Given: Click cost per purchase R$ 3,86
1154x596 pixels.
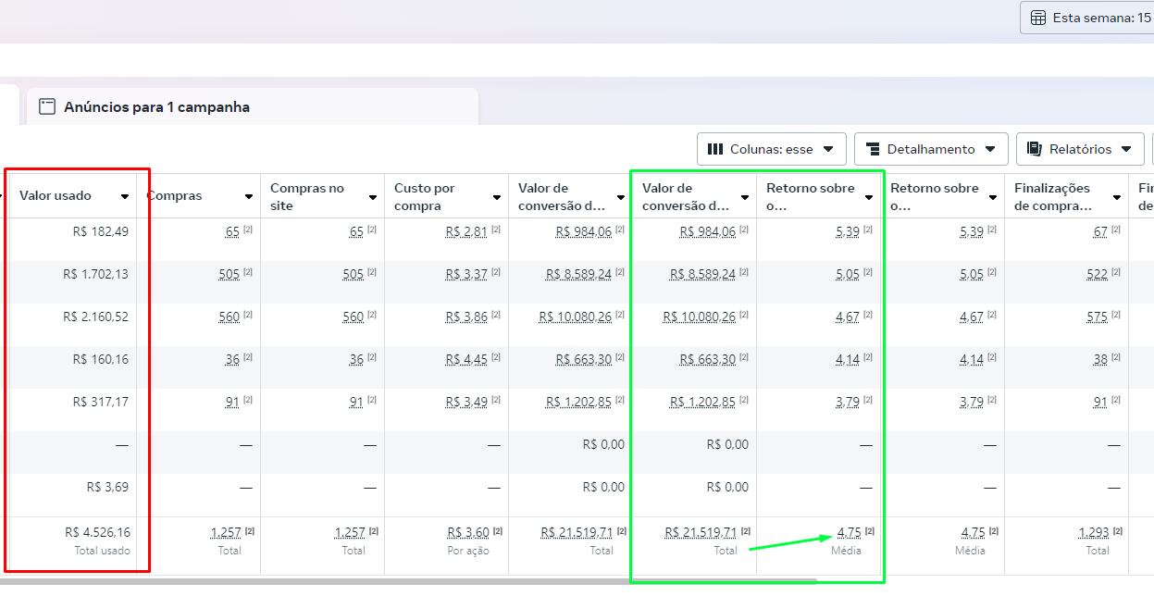Looking at the screenshot, I should (x=466, y=317).
